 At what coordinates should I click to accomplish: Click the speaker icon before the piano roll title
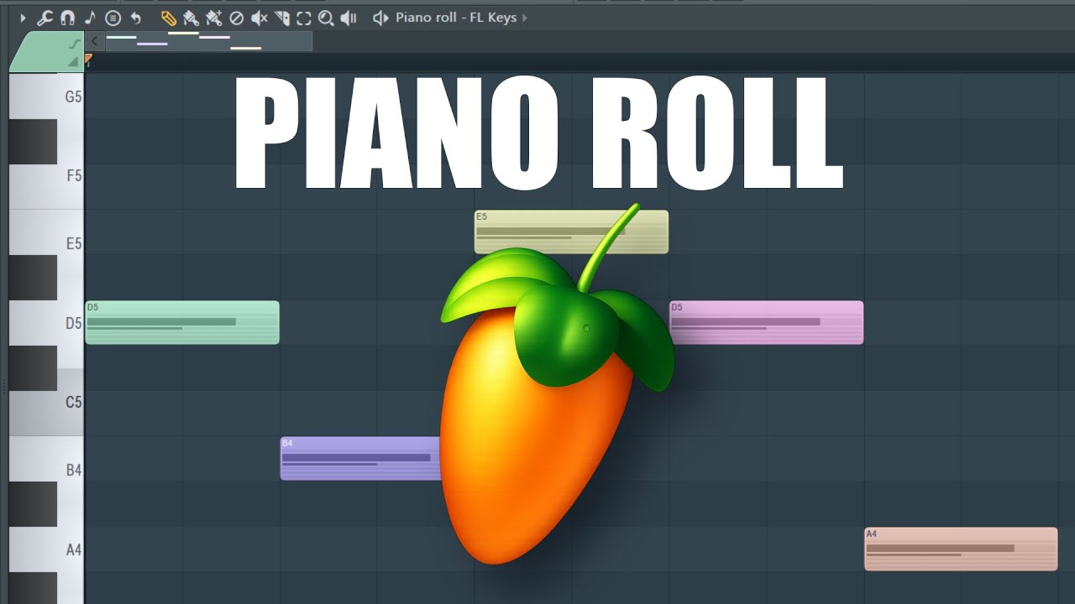(380, 18)
